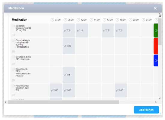Click the vertical scrollbar thumb
Screen dimensions: 165x120
point(160,32)
